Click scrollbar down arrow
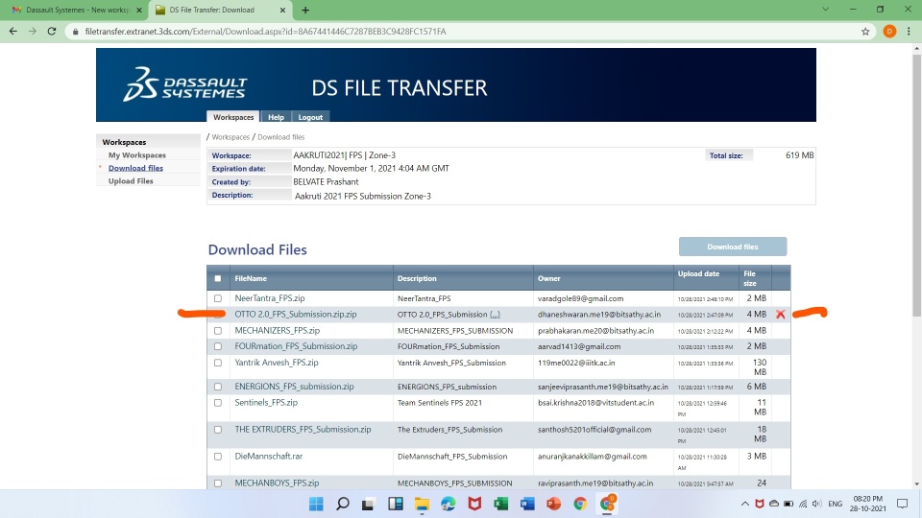 click(x=916, y=484)
